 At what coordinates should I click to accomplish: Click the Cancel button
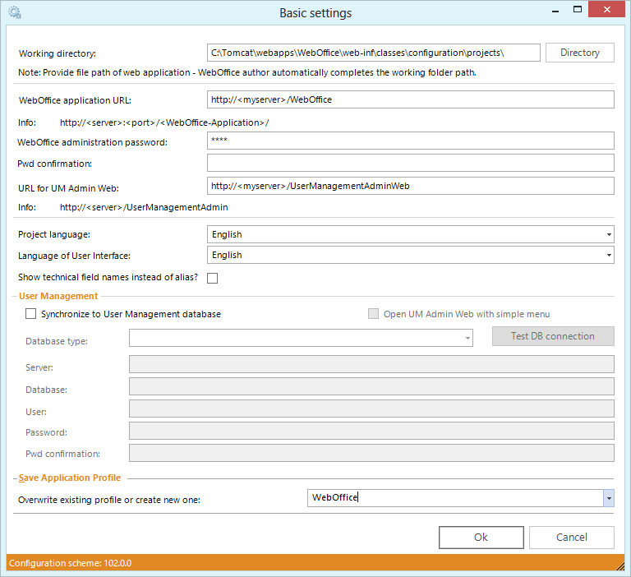[x=572, y=538]
